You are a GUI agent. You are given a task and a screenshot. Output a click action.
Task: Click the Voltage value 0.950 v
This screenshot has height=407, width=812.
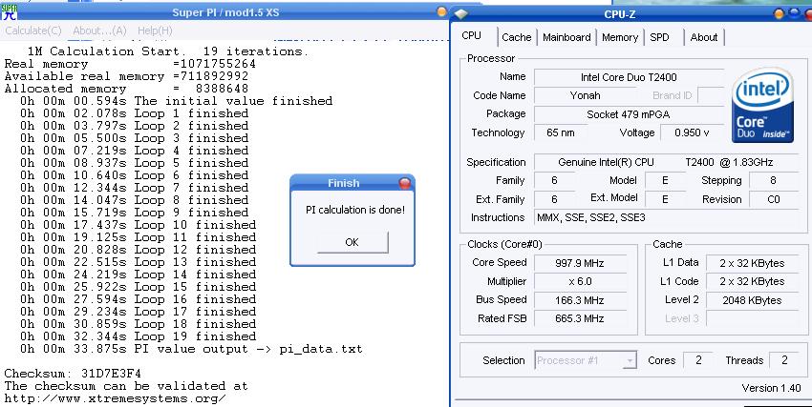692,132
